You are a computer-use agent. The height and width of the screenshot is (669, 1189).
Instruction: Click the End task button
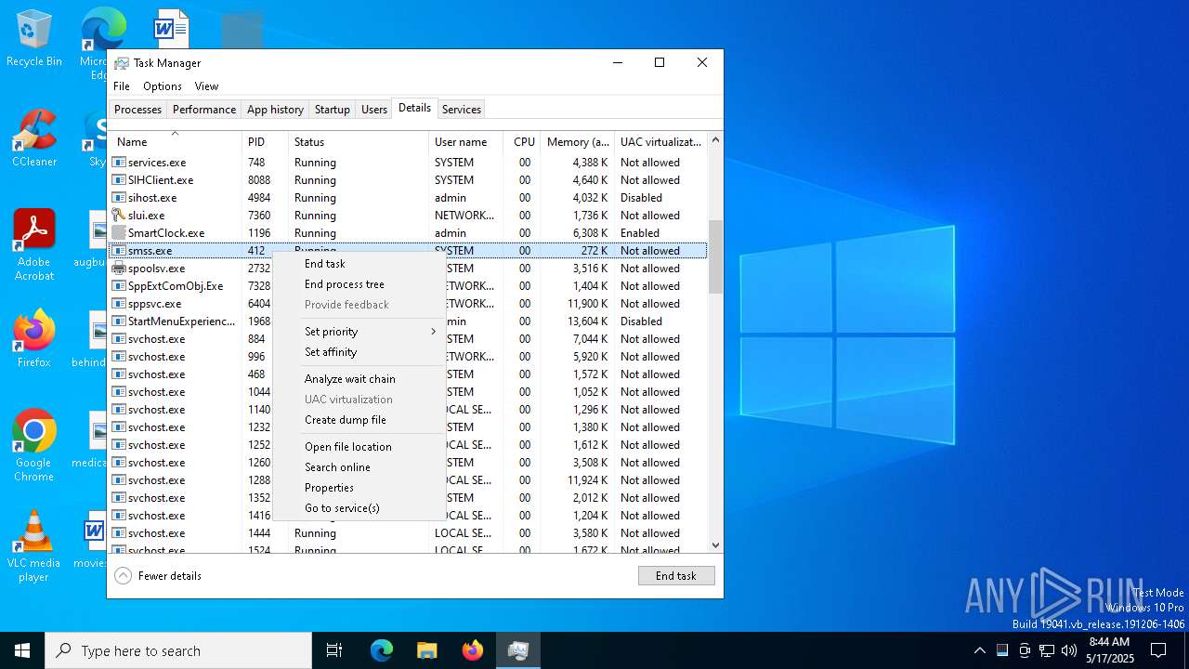pyautogui.click(x=676, y=576)
